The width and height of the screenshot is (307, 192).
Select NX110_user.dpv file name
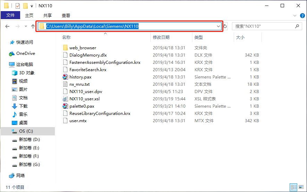coord(86,91)
